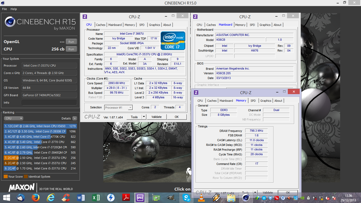Open the Action Center flag icon

coord(334,198)
